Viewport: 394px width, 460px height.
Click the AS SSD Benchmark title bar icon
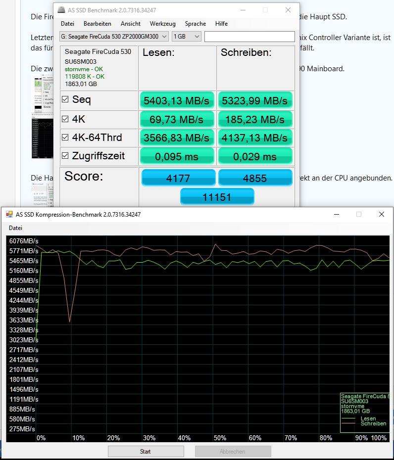click(61, 10)
